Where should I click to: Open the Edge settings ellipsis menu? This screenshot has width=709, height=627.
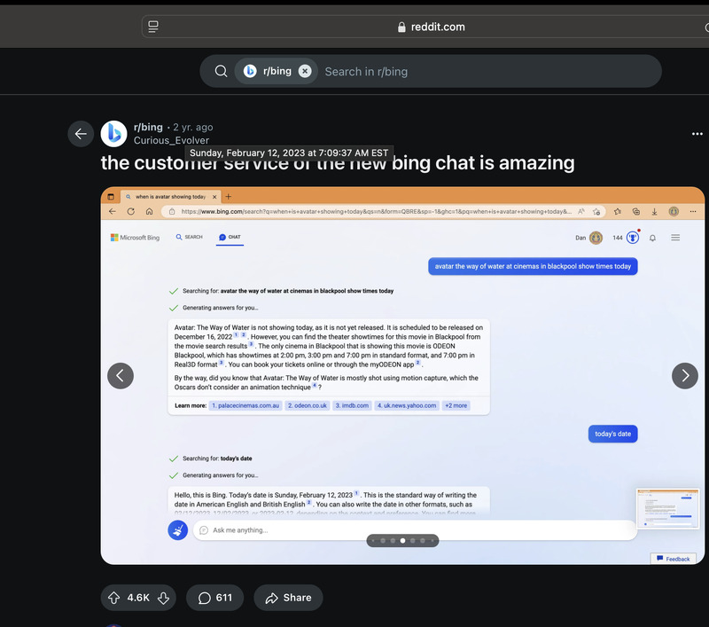pyautogui.click(x=693, y=211)
